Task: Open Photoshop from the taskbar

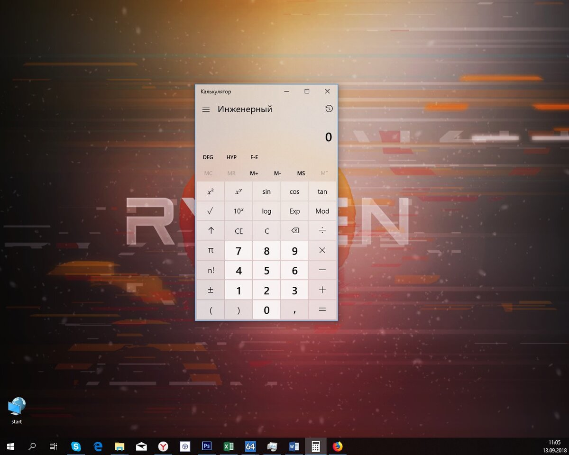Action: click(207, 446)
